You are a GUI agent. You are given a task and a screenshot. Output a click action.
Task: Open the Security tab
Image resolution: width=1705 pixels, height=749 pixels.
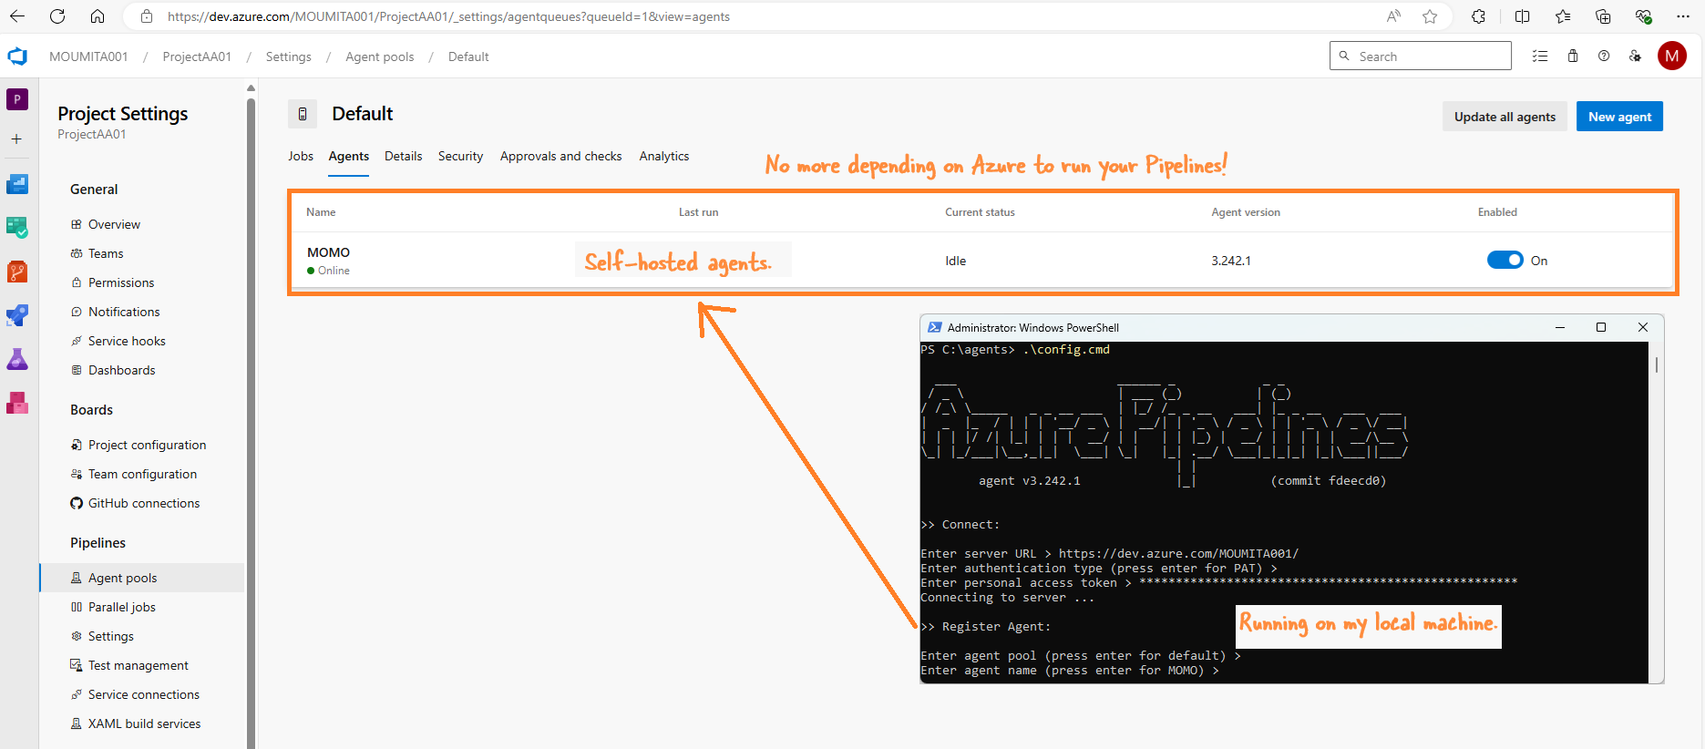460,156
